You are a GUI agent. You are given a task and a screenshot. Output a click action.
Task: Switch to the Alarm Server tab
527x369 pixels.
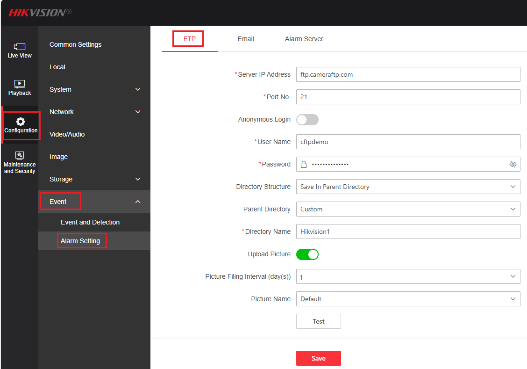pyautogui.click(x=304, y=39)
